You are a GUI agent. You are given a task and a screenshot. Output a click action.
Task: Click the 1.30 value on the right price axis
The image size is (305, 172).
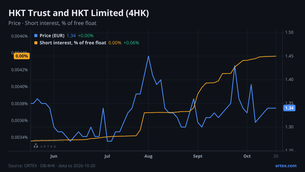pyautogui.click(x=289, y=127)
